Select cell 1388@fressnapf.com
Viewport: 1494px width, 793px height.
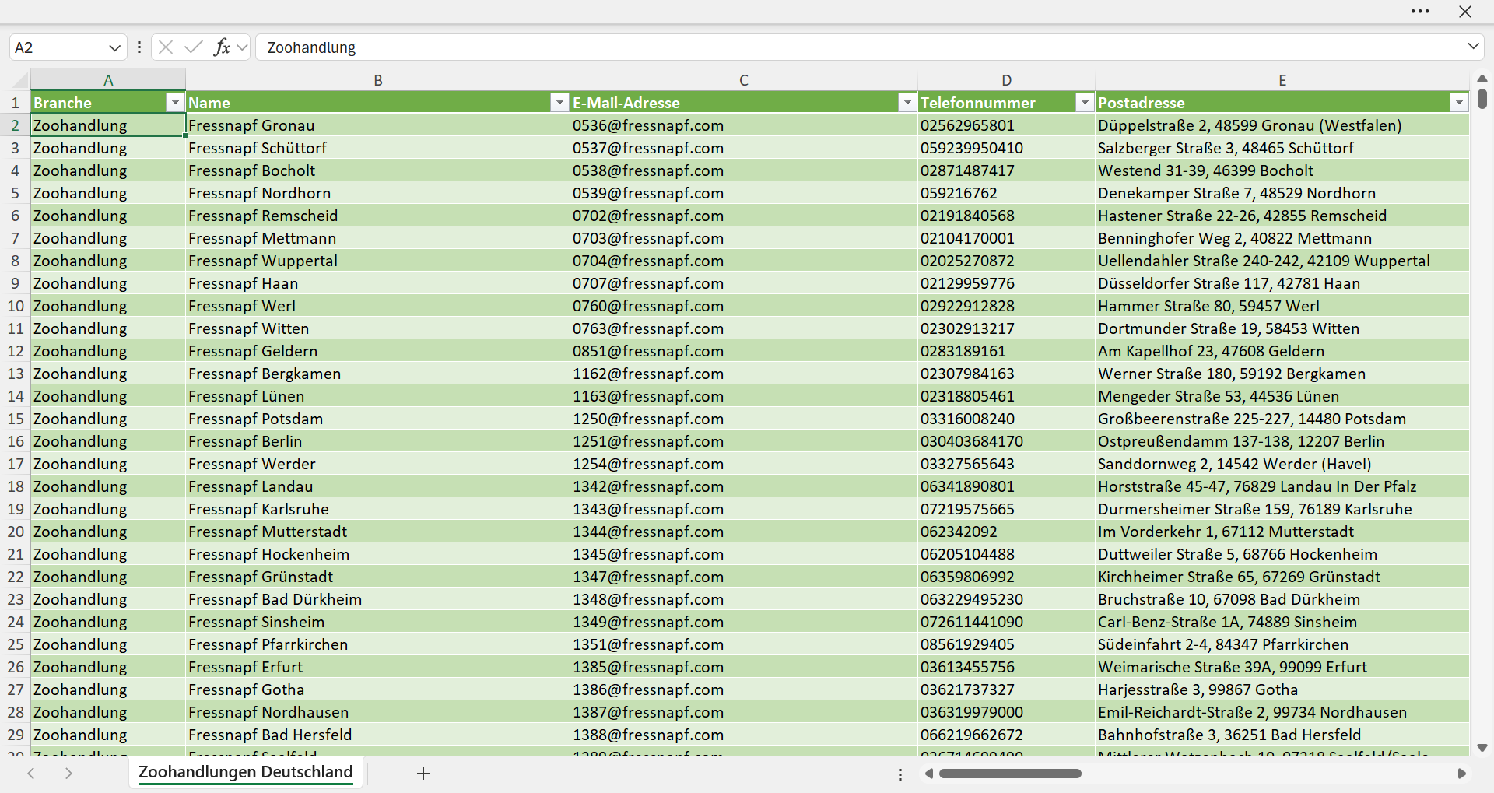point(744,735)
